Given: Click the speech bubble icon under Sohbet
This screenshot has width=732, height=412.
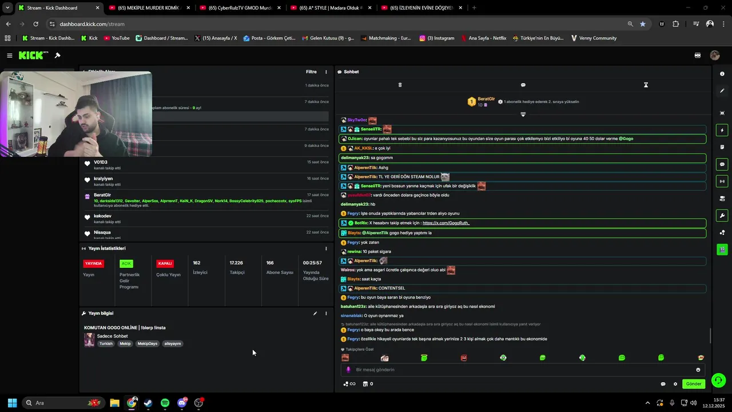Looking at the screenshot, I should coord(523,85).
